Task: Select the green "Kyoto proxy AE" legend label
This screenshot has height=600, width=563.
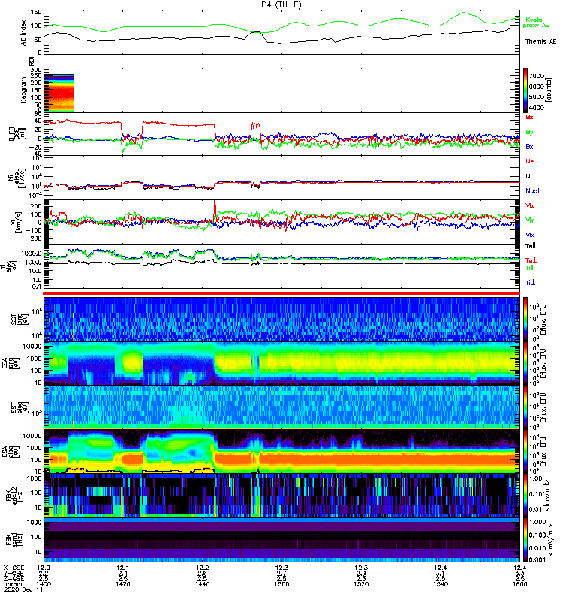Action: point(536,22)
